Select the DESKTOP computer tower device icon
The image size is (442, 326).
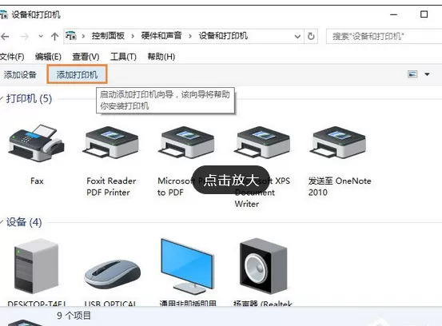pyautogui.click(x=37, y=266)
